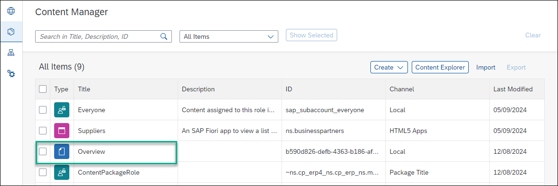Click the sap_subaccount_everyone ID cell

(x=325, y=110)
